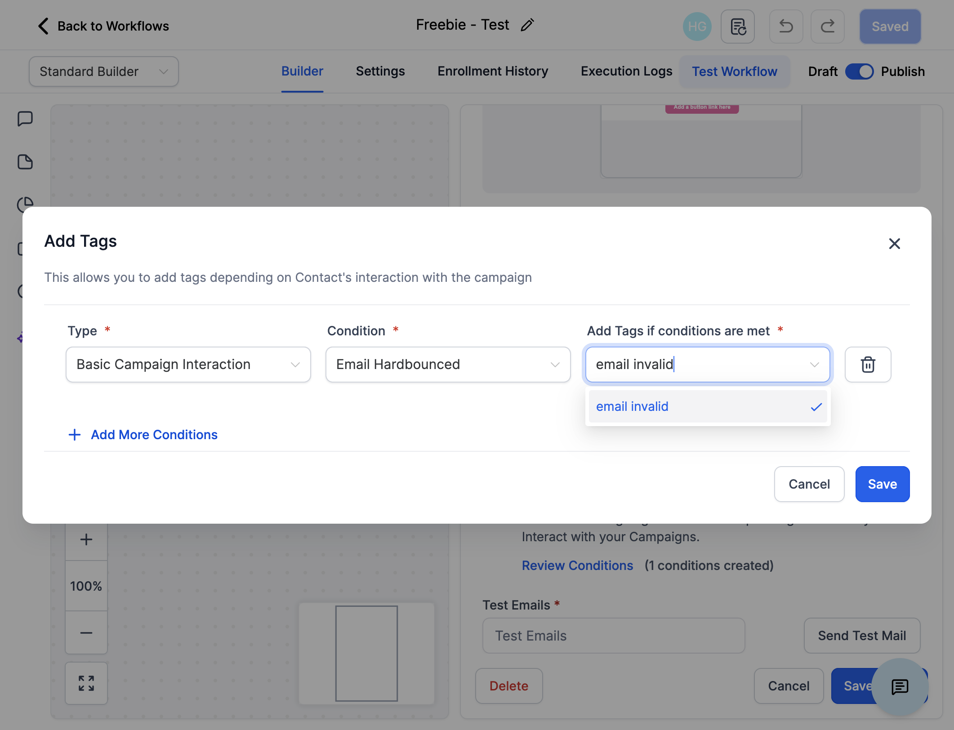Click the 100% zoom level
Screen dimensions: 954x730
pos(86,586)
